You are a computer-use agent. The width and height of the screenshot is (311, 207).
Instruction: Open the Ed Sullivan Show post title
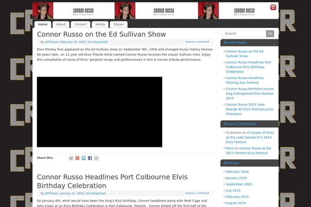102,34
